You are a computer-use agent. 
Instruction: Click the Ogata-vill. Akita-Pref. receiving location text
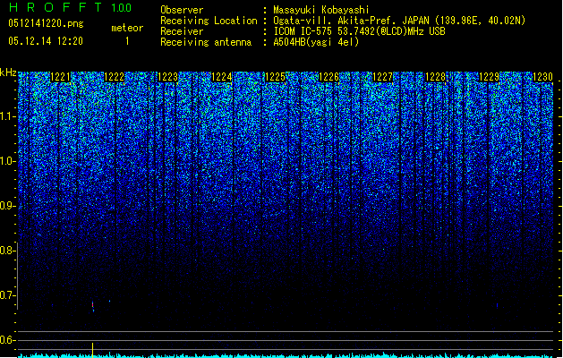(x=399, y=21)
